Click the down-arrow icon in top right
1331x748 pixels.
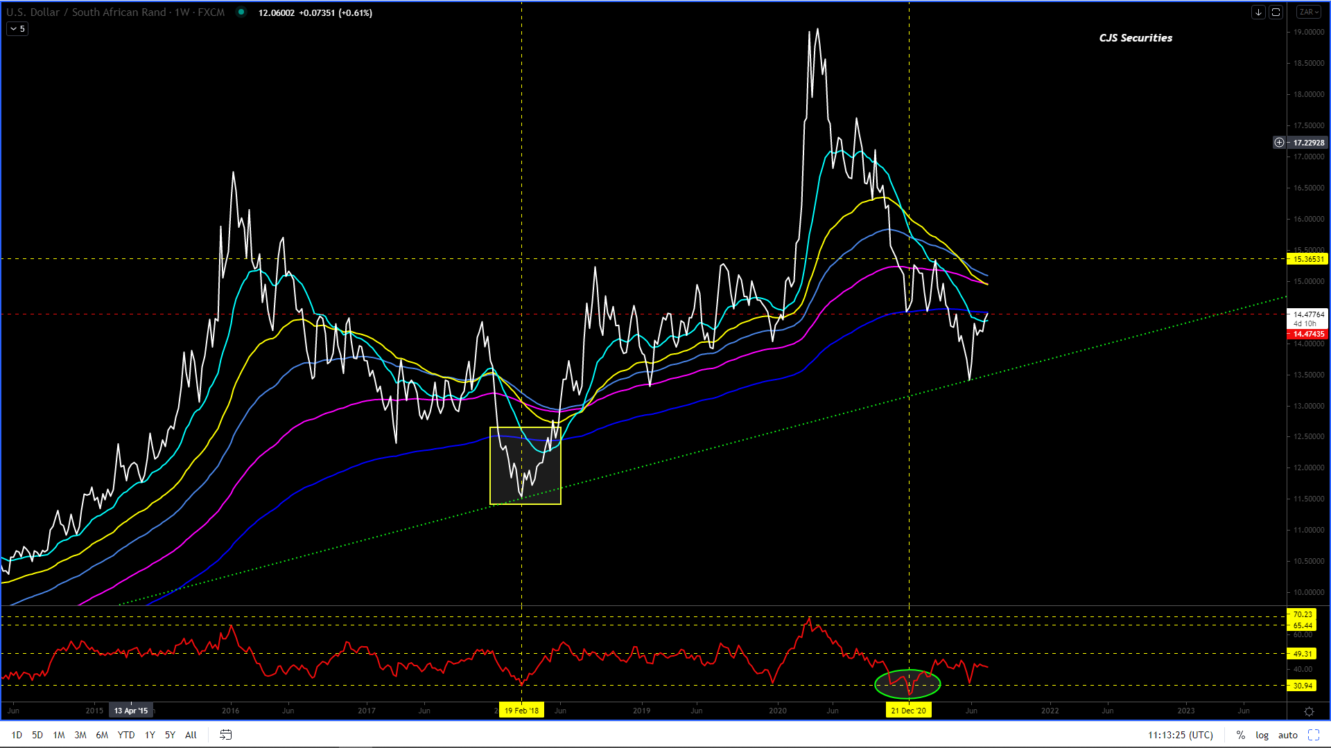click(1258, 12)
